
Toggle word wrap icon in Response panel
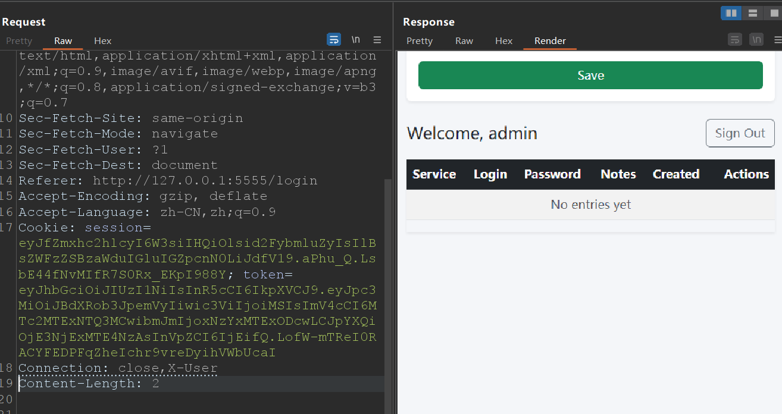tap(735, 40)
